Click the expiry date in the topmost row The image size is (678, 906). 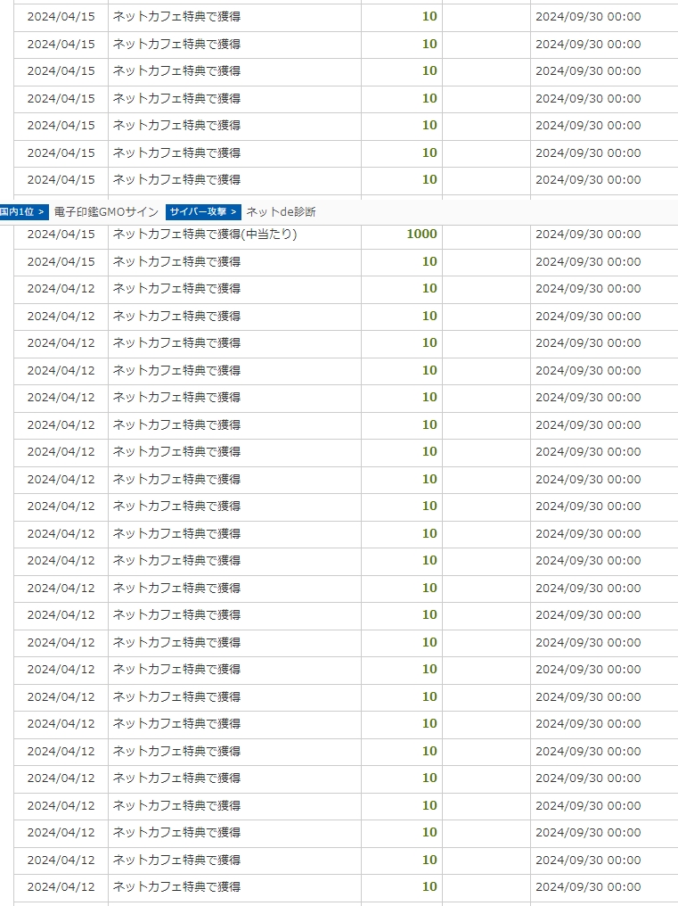588,16
